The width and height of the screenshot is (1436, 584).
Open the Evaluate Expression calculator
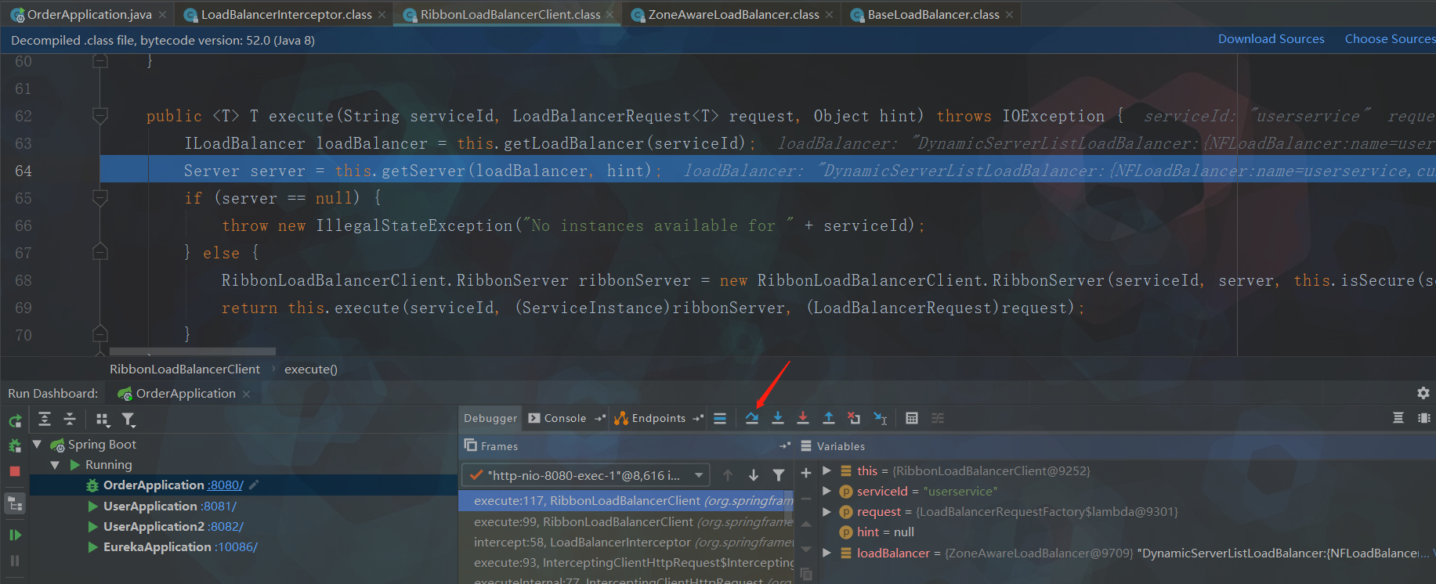coord(912,418)
